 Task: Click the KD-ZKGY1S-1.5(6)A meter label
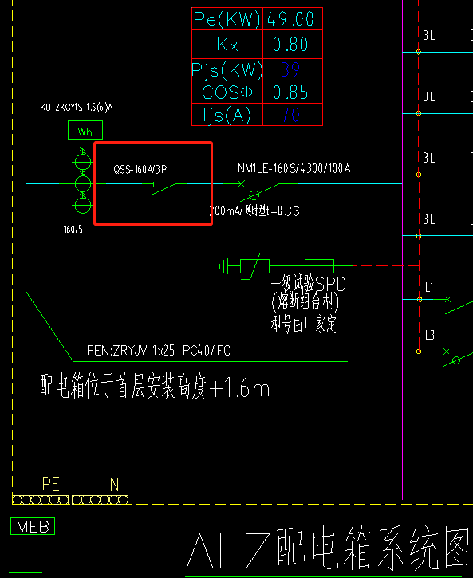(77, 108)
